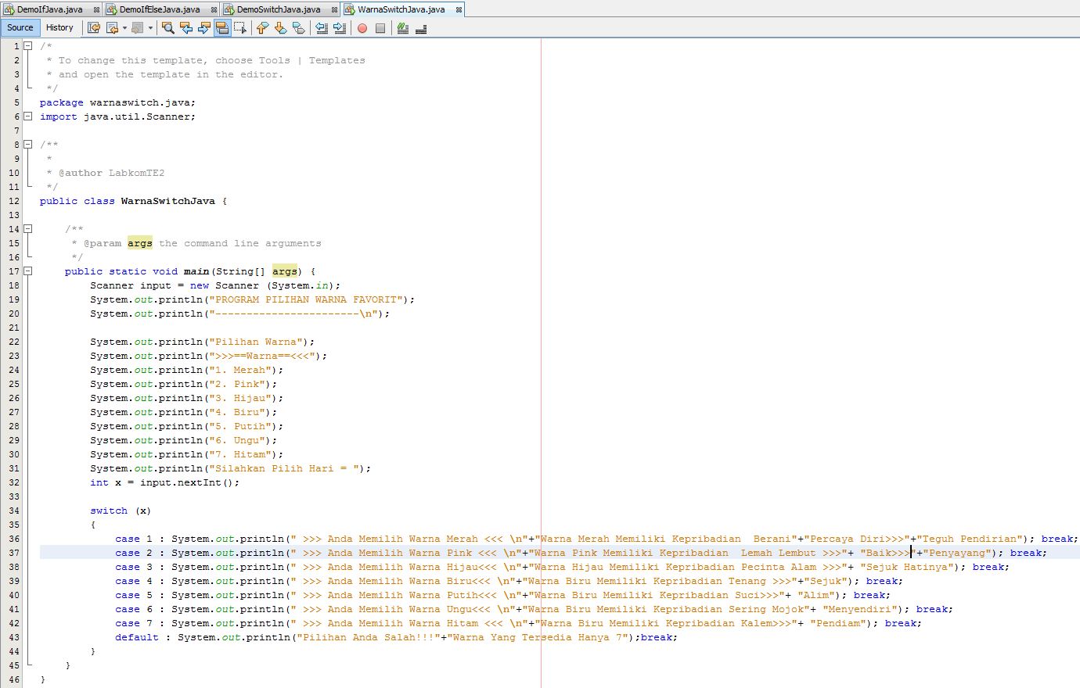Open the DemoIfJava.java tab
Screen dimensions: 1080x688
point(50,9)
